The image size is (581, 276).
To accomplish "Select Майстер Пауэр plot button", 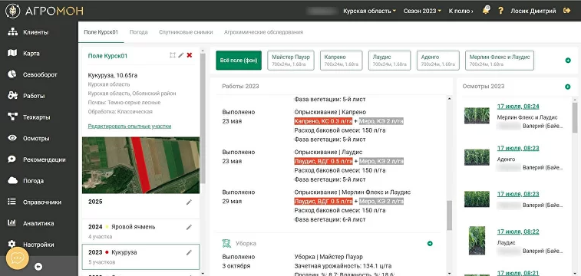I will coord(291,61).
